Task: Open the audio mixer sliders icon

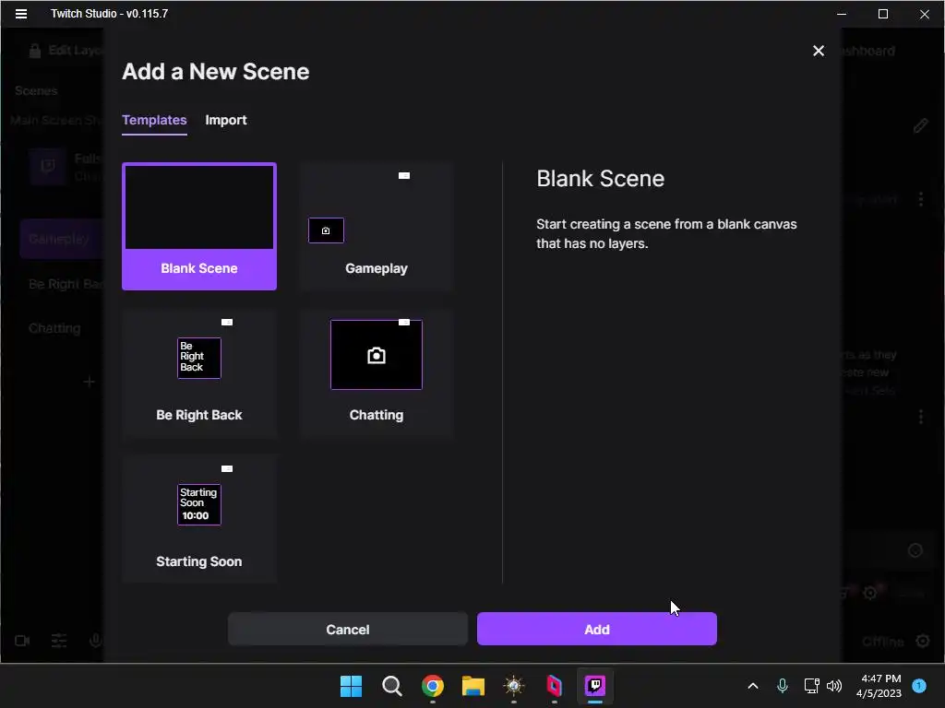Action: [59, 641]
